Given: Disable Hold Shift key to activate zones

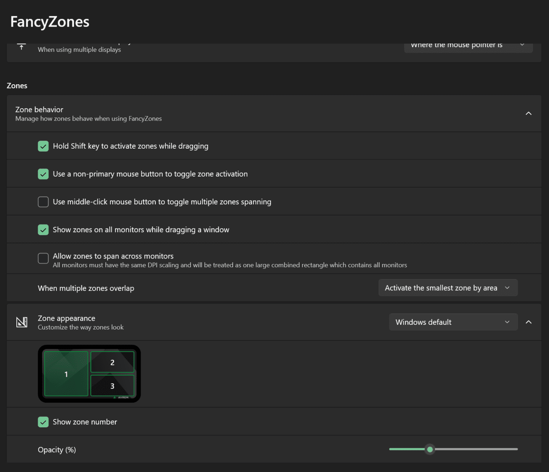Looking at the screenshot, I should click(x=43, y=146).
